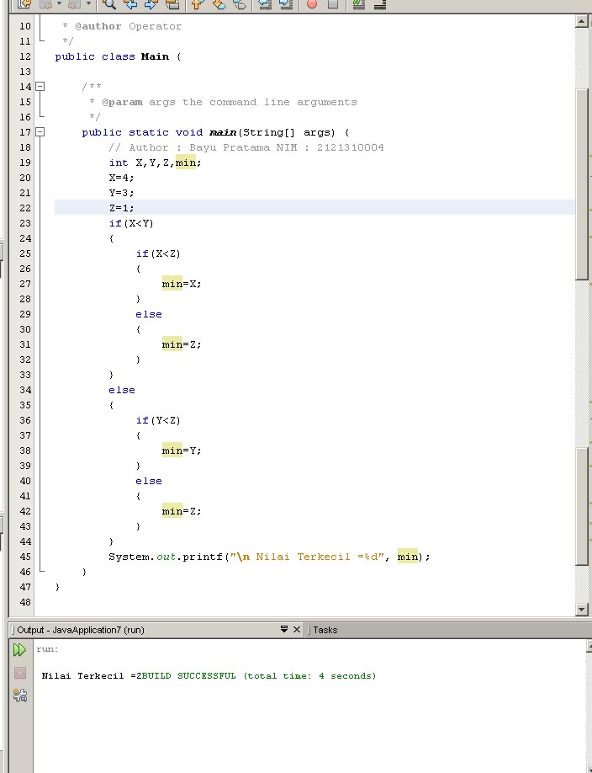Jump to Previous Bookmark icon

[198, 4]
